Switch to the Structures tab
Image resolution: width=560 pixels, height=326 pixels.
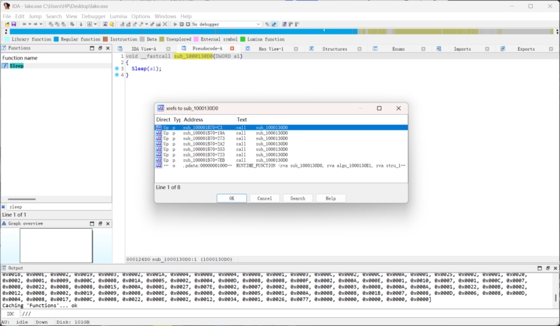coord(334,49)
